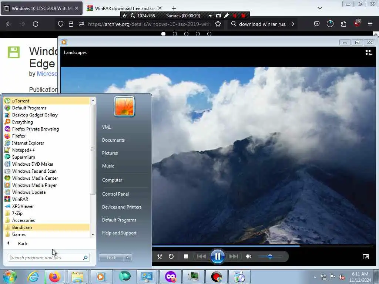Launch Internet Explorer from the programs list

(x=47, y=143)
